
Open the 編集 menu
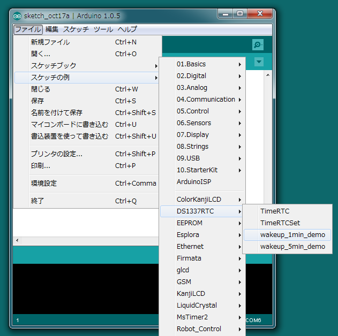[x=52, y=29]
